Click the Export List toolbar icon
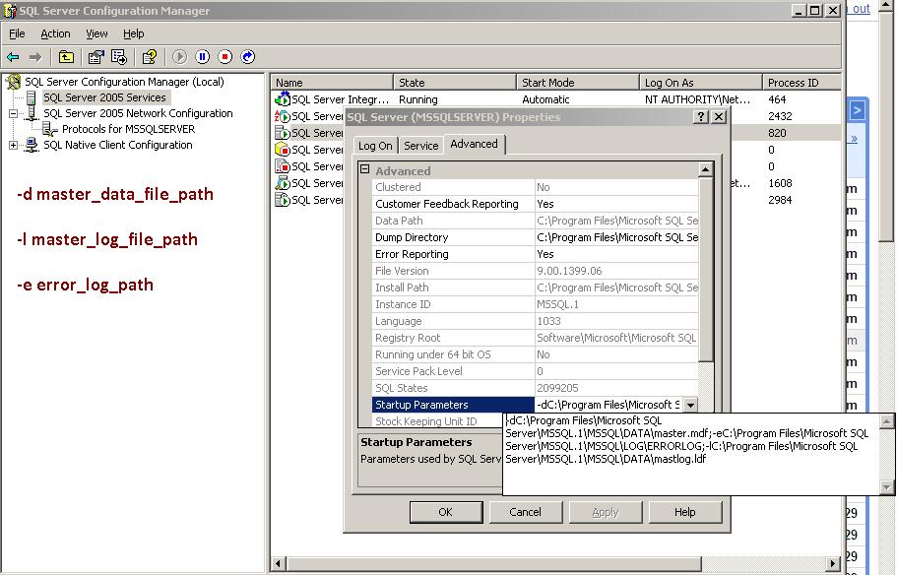The image size is (897, 575). tap(119, 57)
